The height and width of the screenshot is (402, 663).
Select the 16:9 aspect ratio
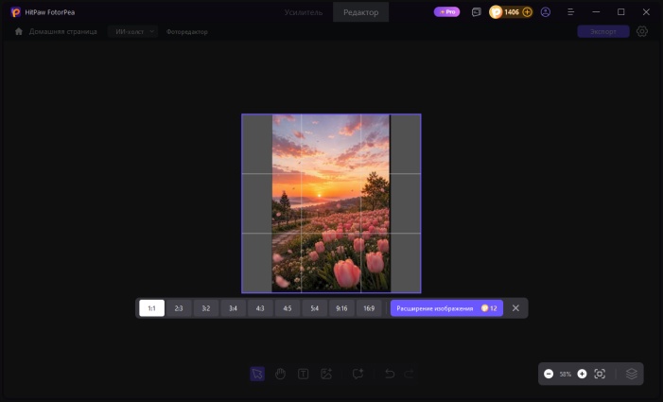(369, 308)
